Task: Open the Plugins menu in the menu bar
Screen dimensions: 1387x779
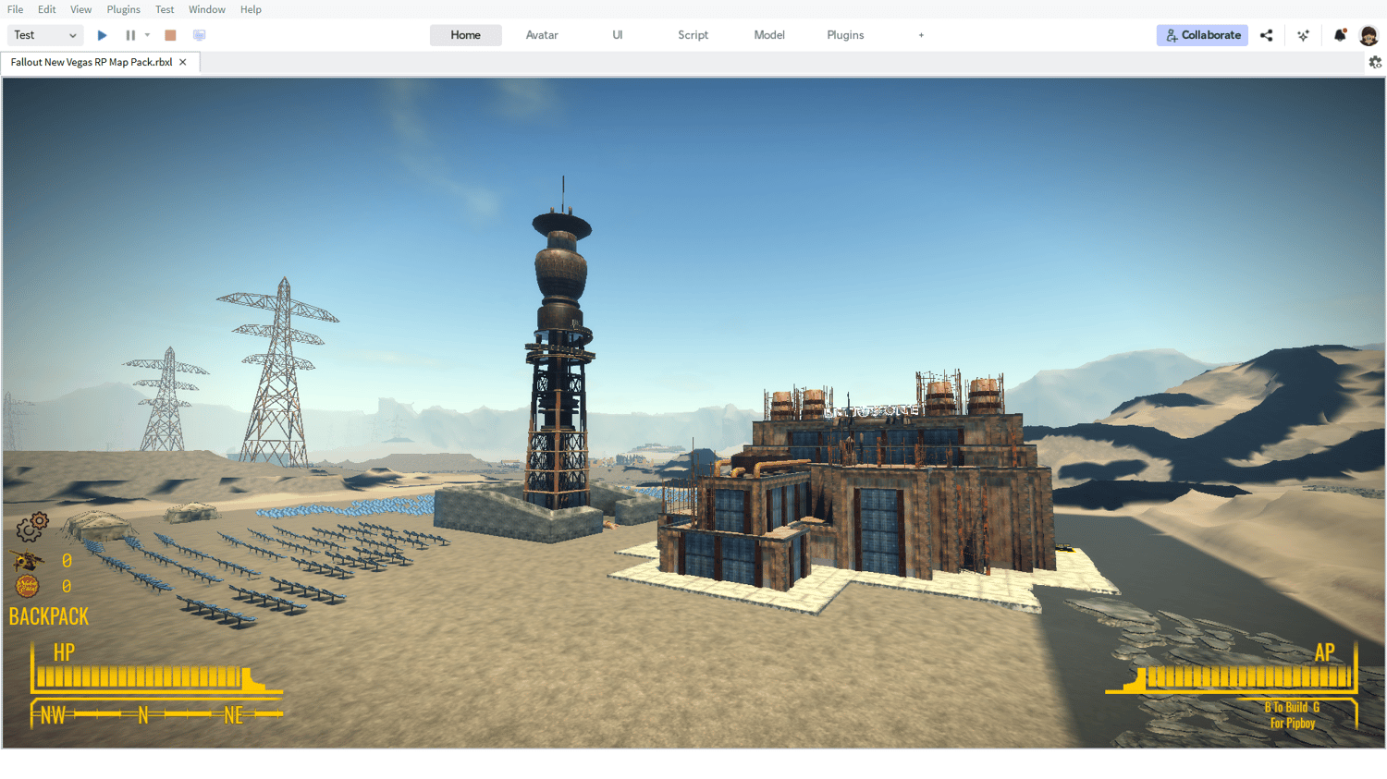Action: coord(124,9)
